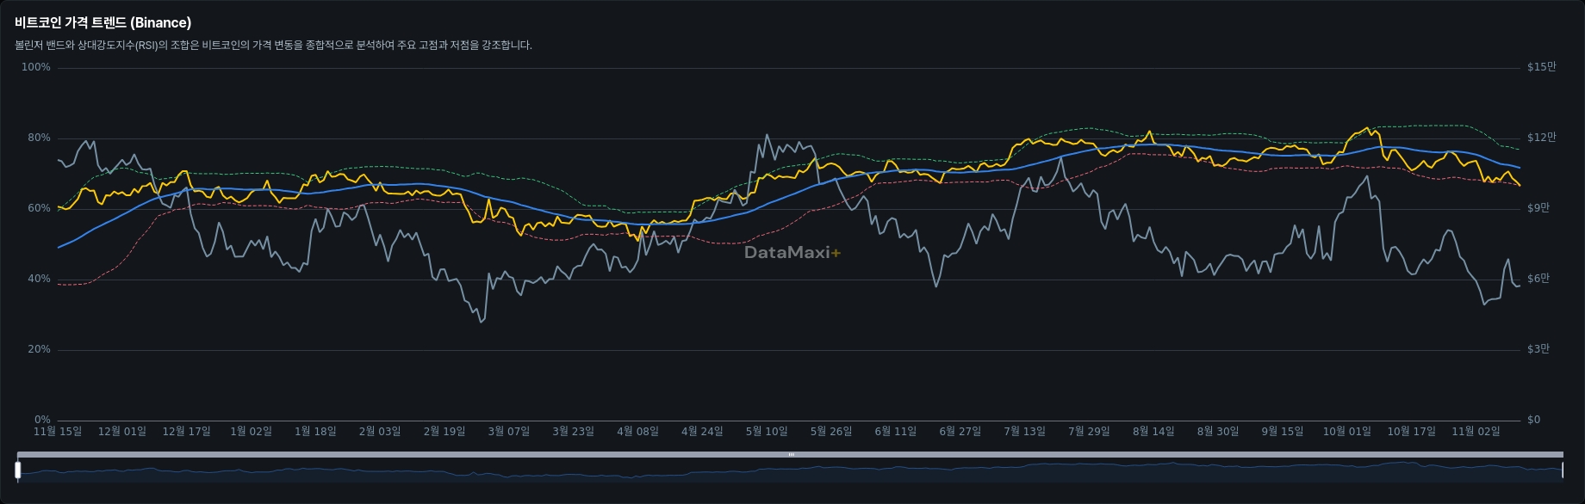Click the 20% RSI axis label
Image resolution: width=1585 pixels, height=504 pixels.
(39, 349)
